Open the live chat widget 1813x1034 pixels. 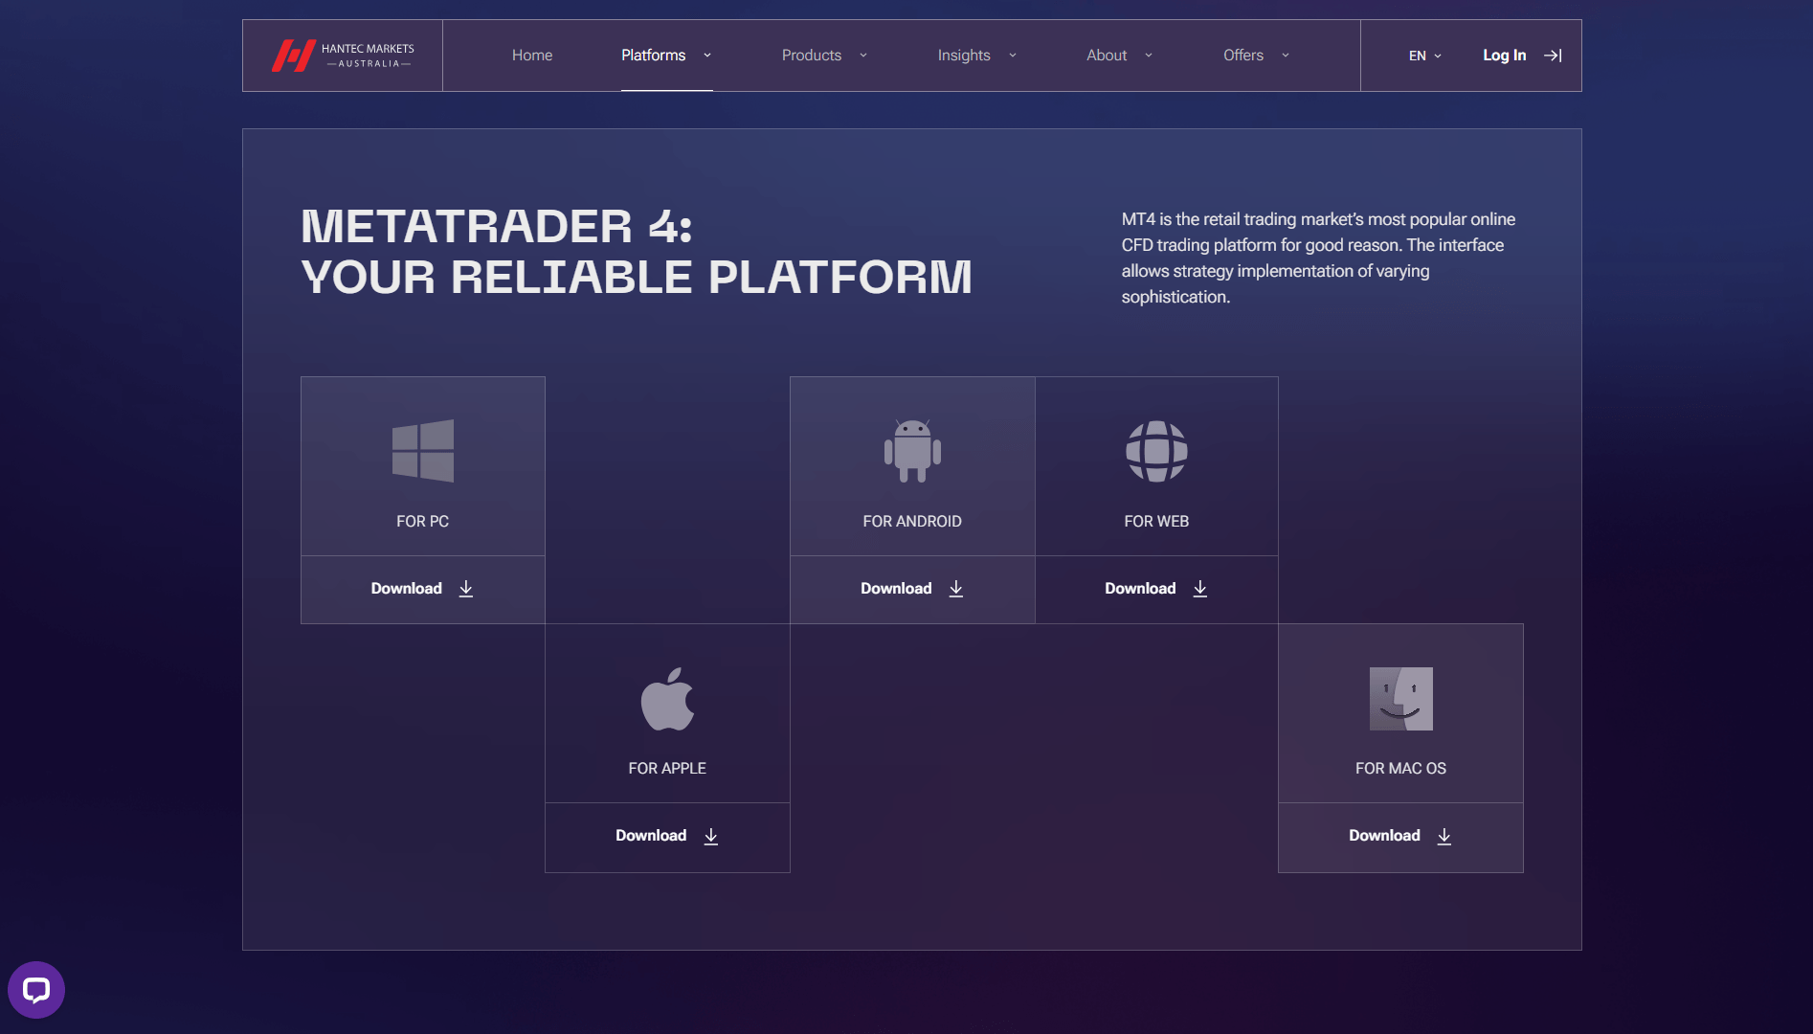click(x=36, y=990)
